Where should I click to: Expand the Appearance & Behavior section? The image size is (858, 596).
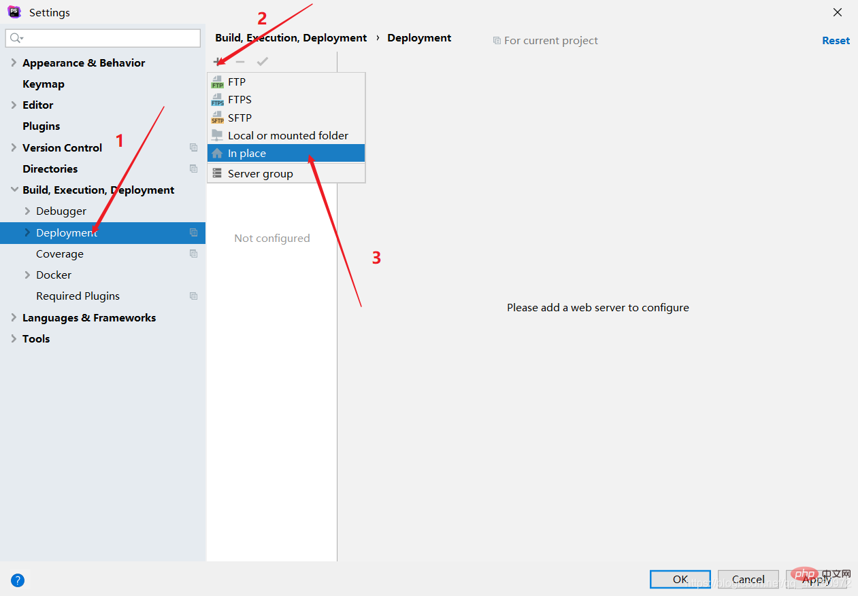[14, 63]
